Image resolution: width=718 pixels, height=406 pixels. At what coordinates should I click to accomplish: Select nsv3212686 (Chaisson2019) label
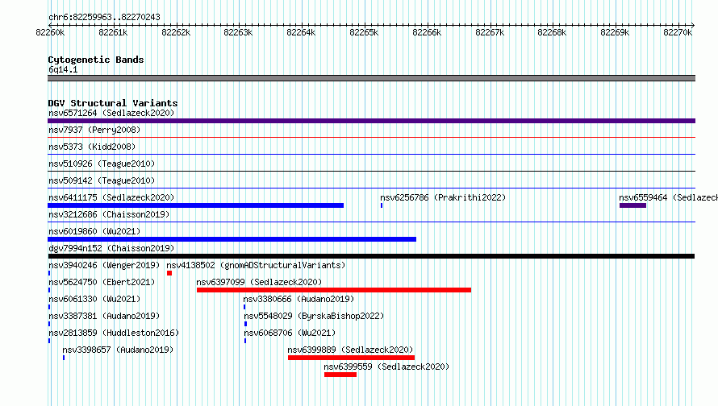click(x=109, y=214)
